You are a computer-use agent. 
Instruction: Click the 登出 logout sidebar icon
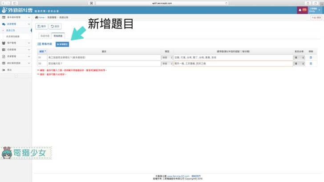4,70
